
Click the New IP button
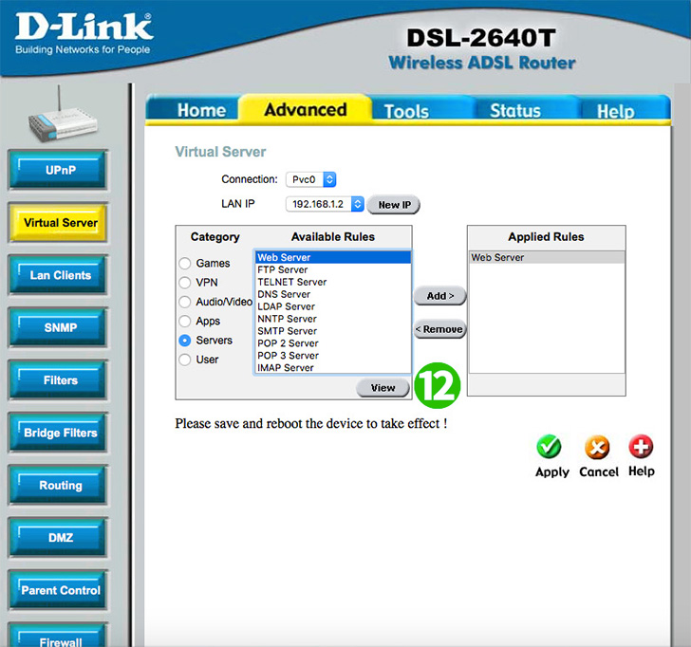394,205
